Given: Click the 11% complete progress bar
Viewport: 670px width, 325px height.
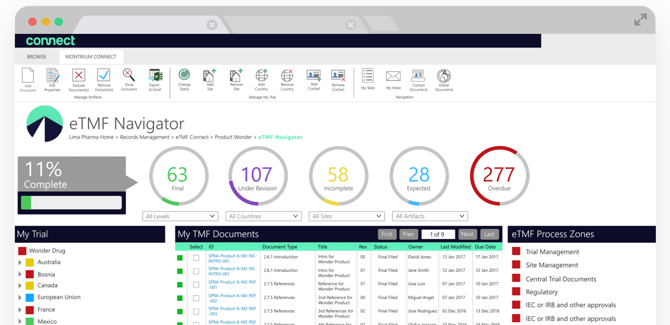Looking at the screenshot, I should pyautogui.click(x=71, y=203).
